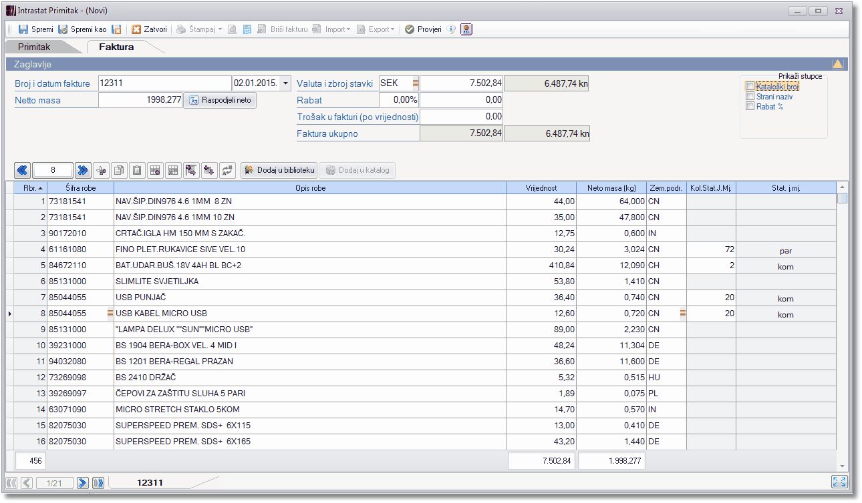Click Dodaj u biblioteku button
Image resolution: width=862 pixels, height=503 pixels.
click(x=279, y=171)
